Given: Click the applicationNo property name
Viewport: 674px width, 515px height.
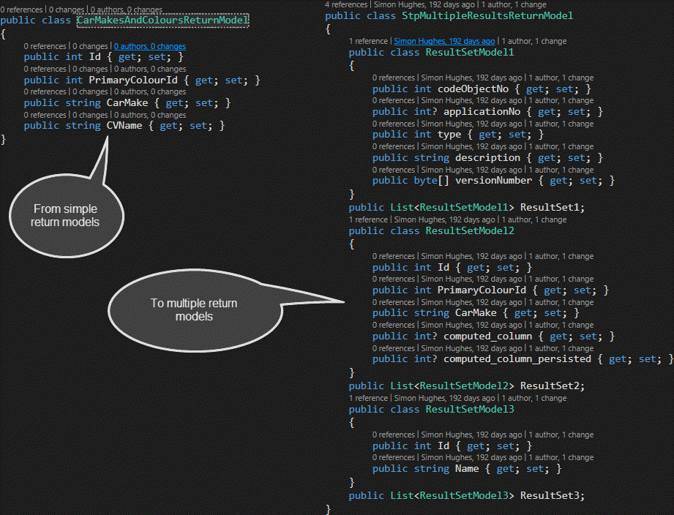Looking at the screenshot, I should tap(482, 112).
